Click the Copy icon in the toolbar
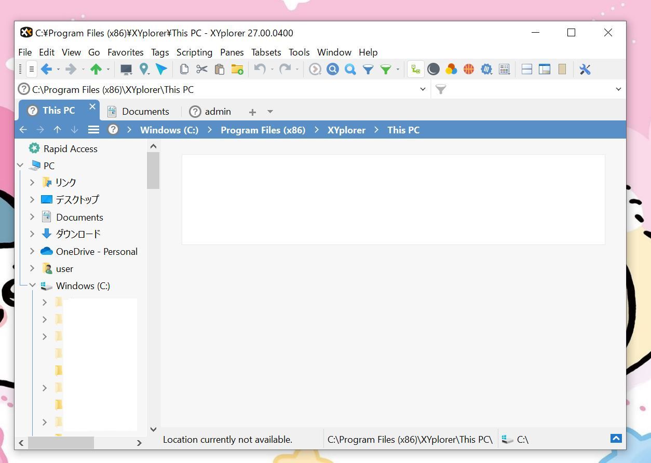This screenshot has width=651, height=463. (184, 69)
